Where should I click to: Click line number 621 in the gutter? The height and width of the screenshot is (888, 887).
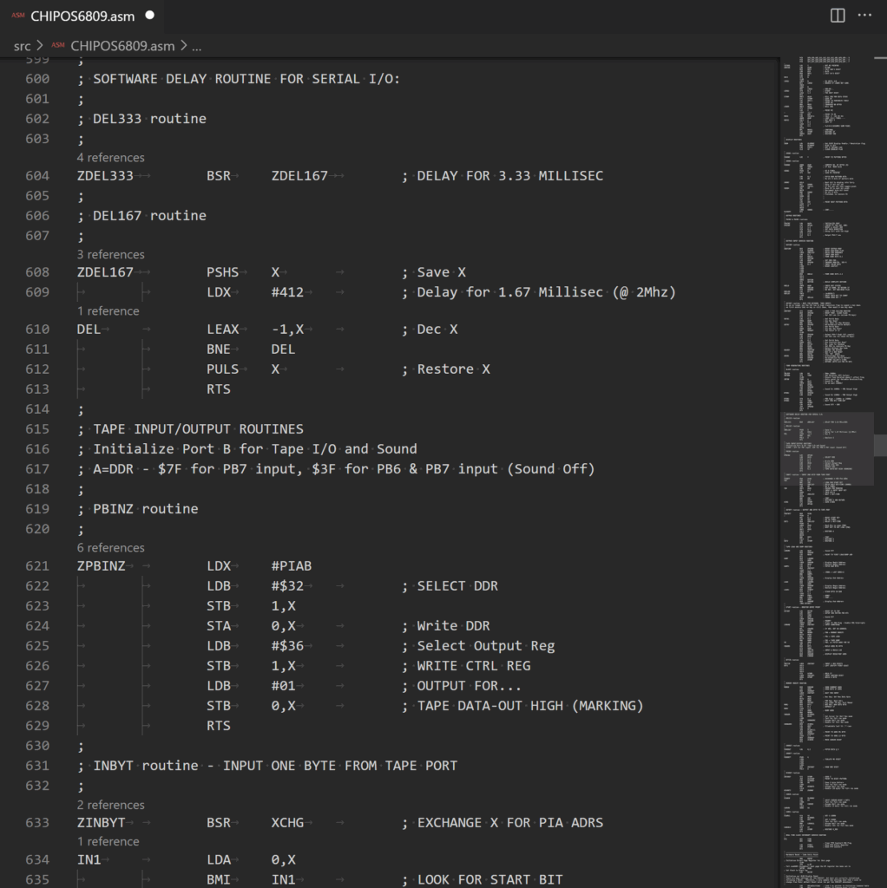click(37, 566)
